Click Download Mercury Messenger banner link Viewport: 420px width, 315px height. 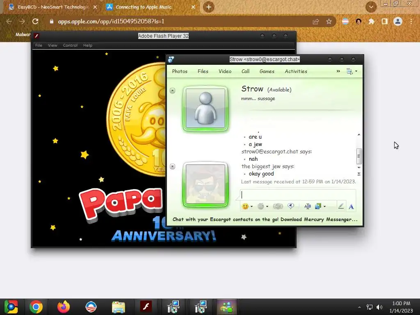coord(265,219)
